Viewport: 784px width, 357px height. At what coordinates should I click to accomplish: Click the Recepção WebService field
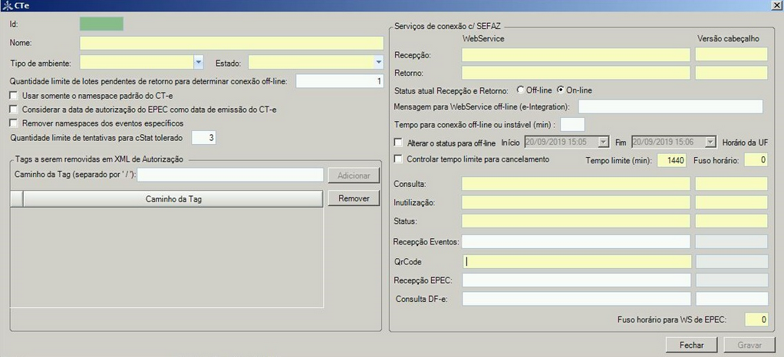[576, 55]
